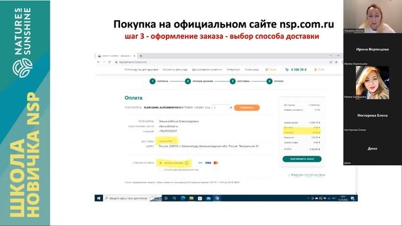Open Microsoft Store from the taskbar

click(200, 198)
